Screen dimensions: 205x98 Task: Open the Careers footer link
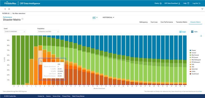[x=48, y=96]
